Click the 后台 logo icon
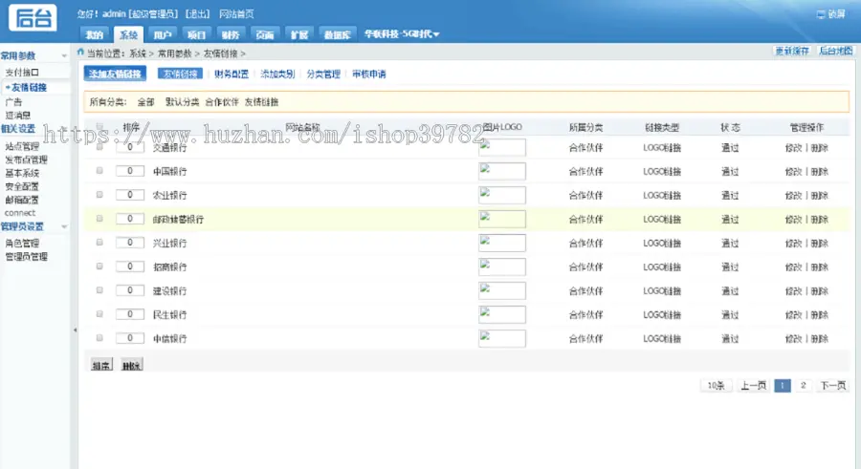Image resolution: width=861 pixels, height=469 pixels. click(33, 17)
